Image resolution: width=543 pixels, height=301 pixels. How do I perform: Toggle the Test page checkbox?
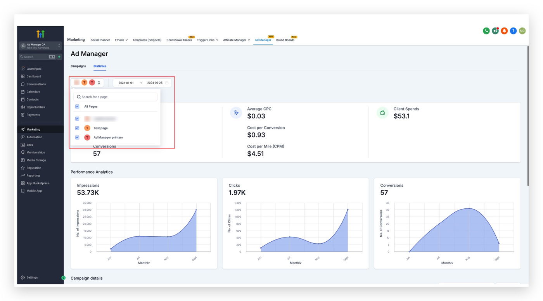click(x=77, y=128)
